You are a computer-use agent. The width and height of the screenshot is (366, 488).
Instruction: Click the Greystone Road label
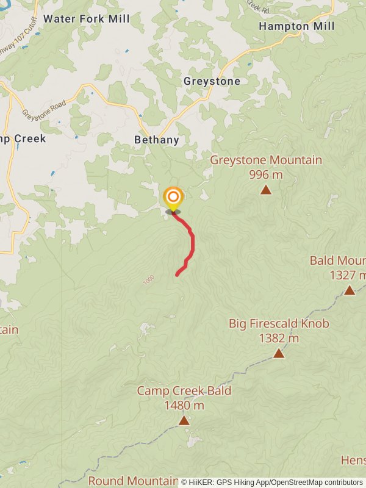coord(44,110)
